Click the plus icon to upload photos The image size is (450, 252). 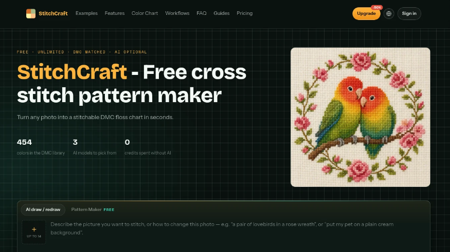[x=34, y=229]
